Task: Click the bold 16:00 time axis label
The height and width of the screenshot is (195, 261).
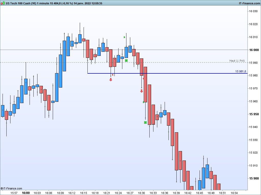Action: click(26, 193)
